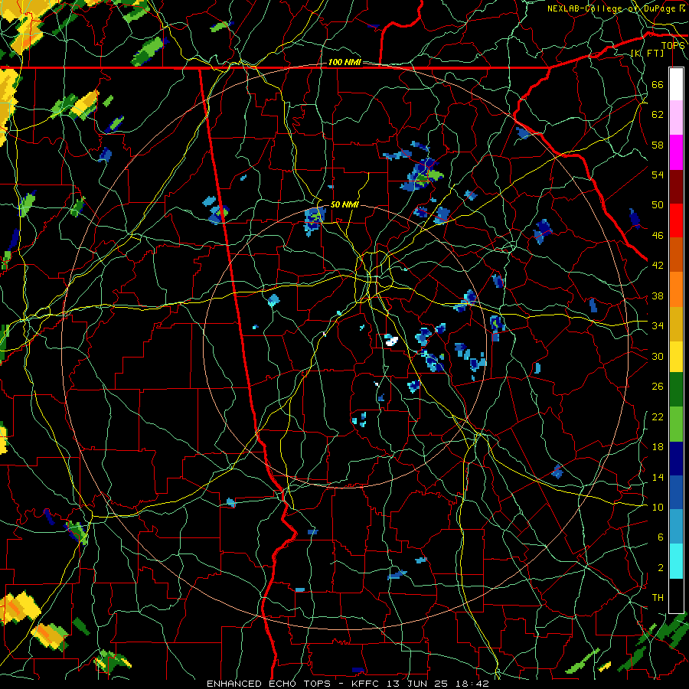
Task: Click the 'KFFC' radar site identifier
Action: click(367, 684)
